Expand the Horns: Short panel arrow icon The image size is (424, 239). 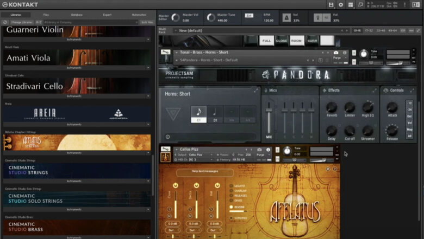point(255,91)
